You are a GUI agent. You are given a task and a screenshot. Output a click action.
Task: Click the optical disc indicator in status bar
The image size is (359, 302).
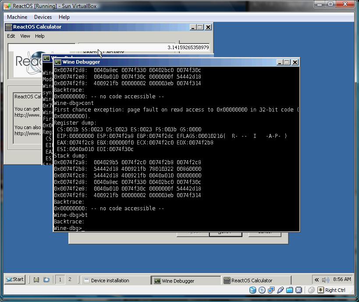(x=262, y=290)
